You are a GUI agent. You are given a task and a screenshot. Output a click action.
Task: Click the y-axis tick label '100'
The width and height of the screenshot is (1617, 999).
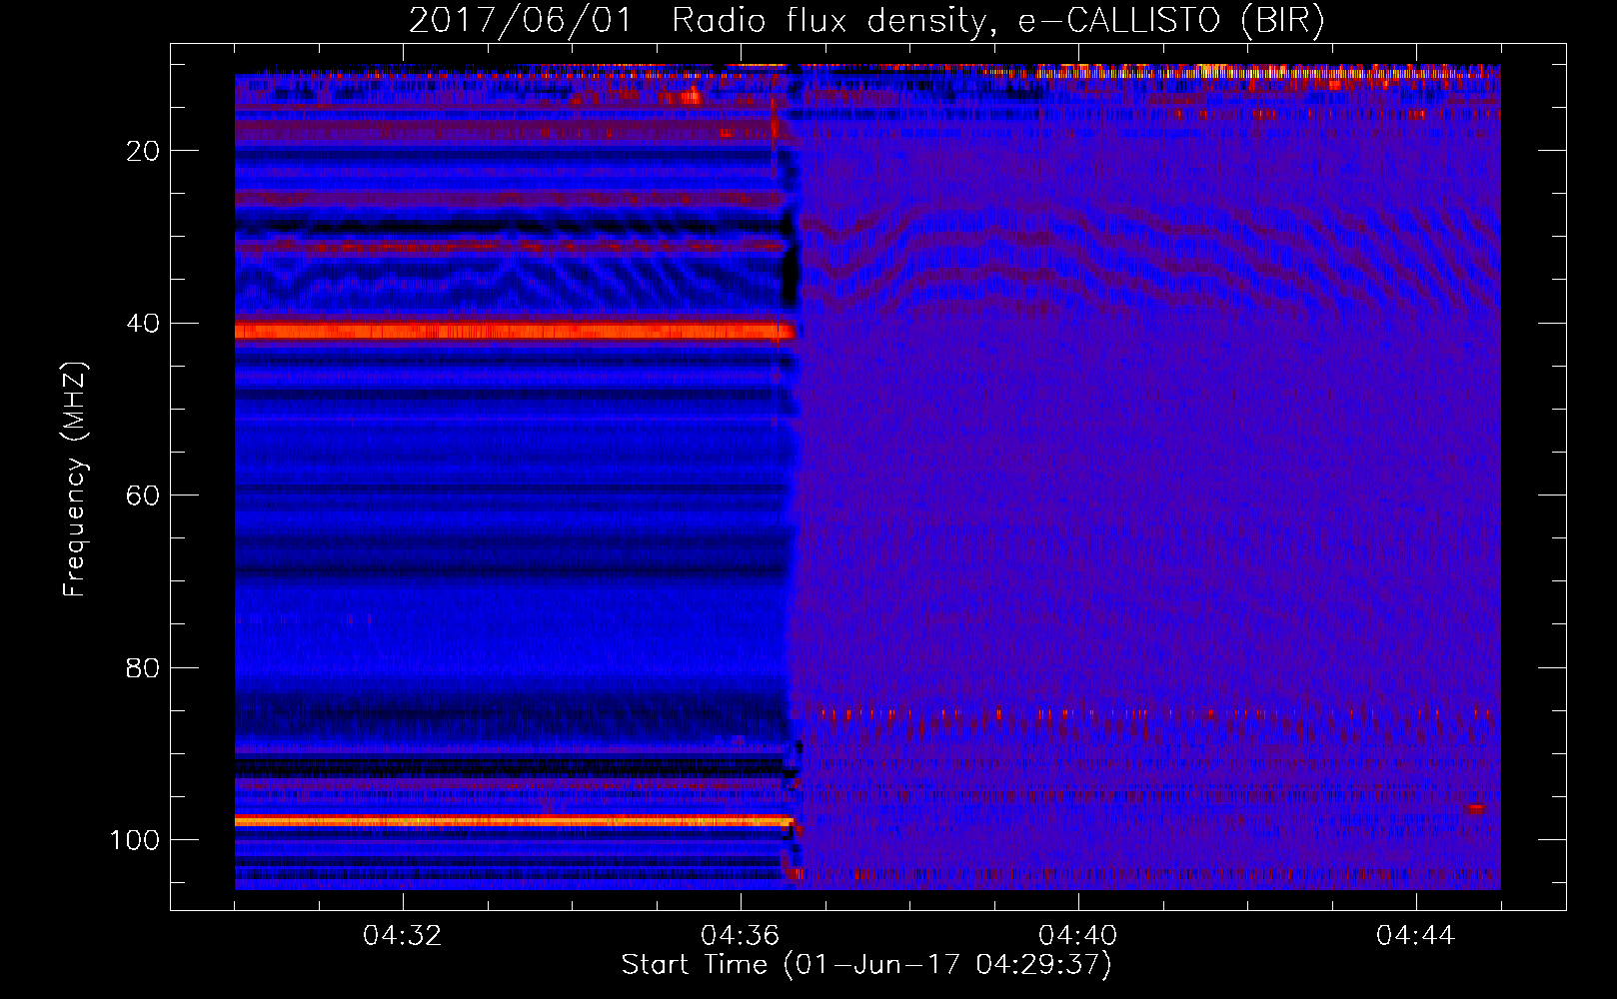(x=135, y=840)
